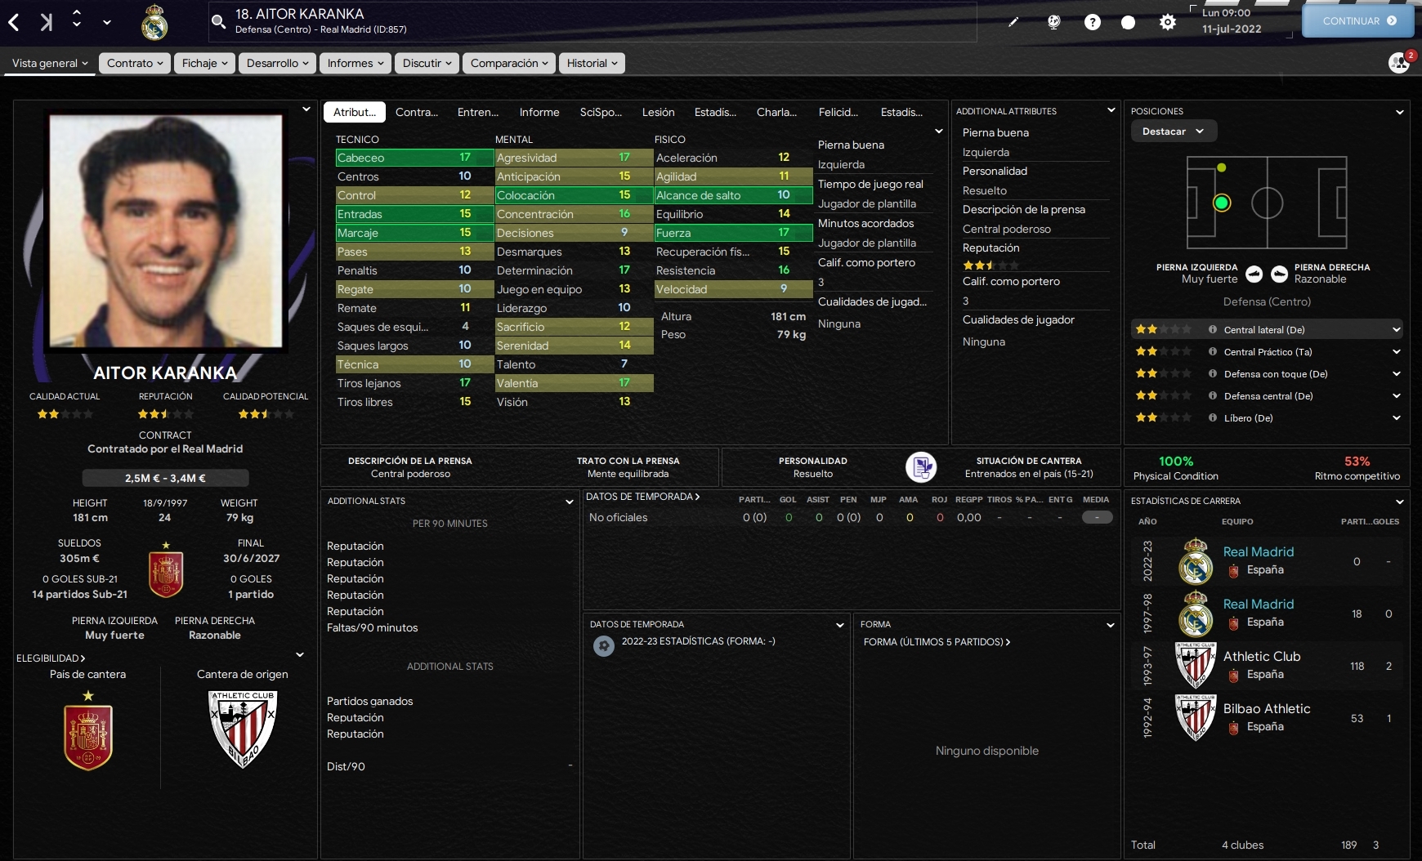
Task: Switch to the SciSpo... tab
Action: [x=601, y=112]
